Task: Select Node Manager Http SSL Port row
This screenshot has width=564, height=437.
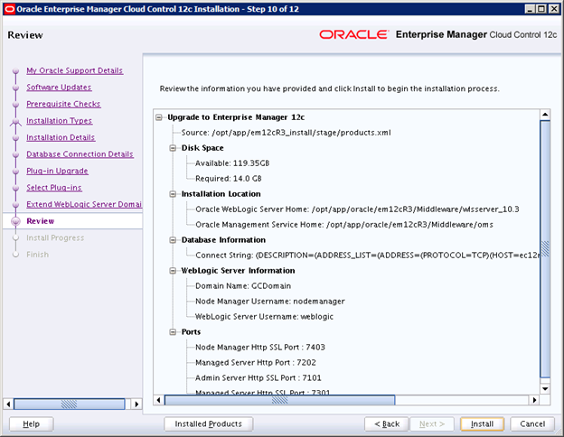Action: [260, 347]
